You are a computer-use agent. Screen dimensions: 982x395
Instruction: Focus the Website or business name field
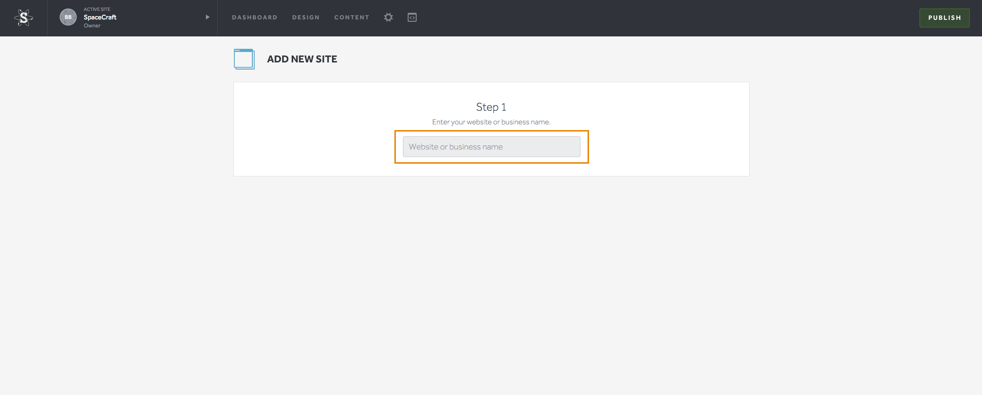coord(491,147)
